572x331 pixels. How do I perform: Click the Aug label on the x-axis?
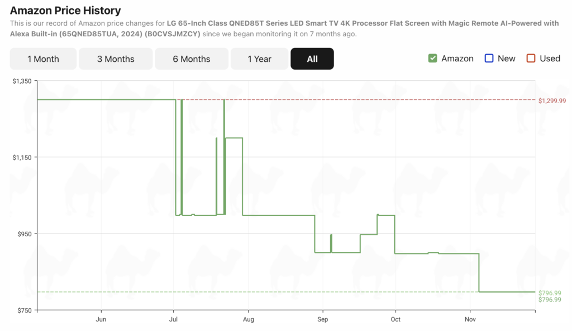(249, 319)
